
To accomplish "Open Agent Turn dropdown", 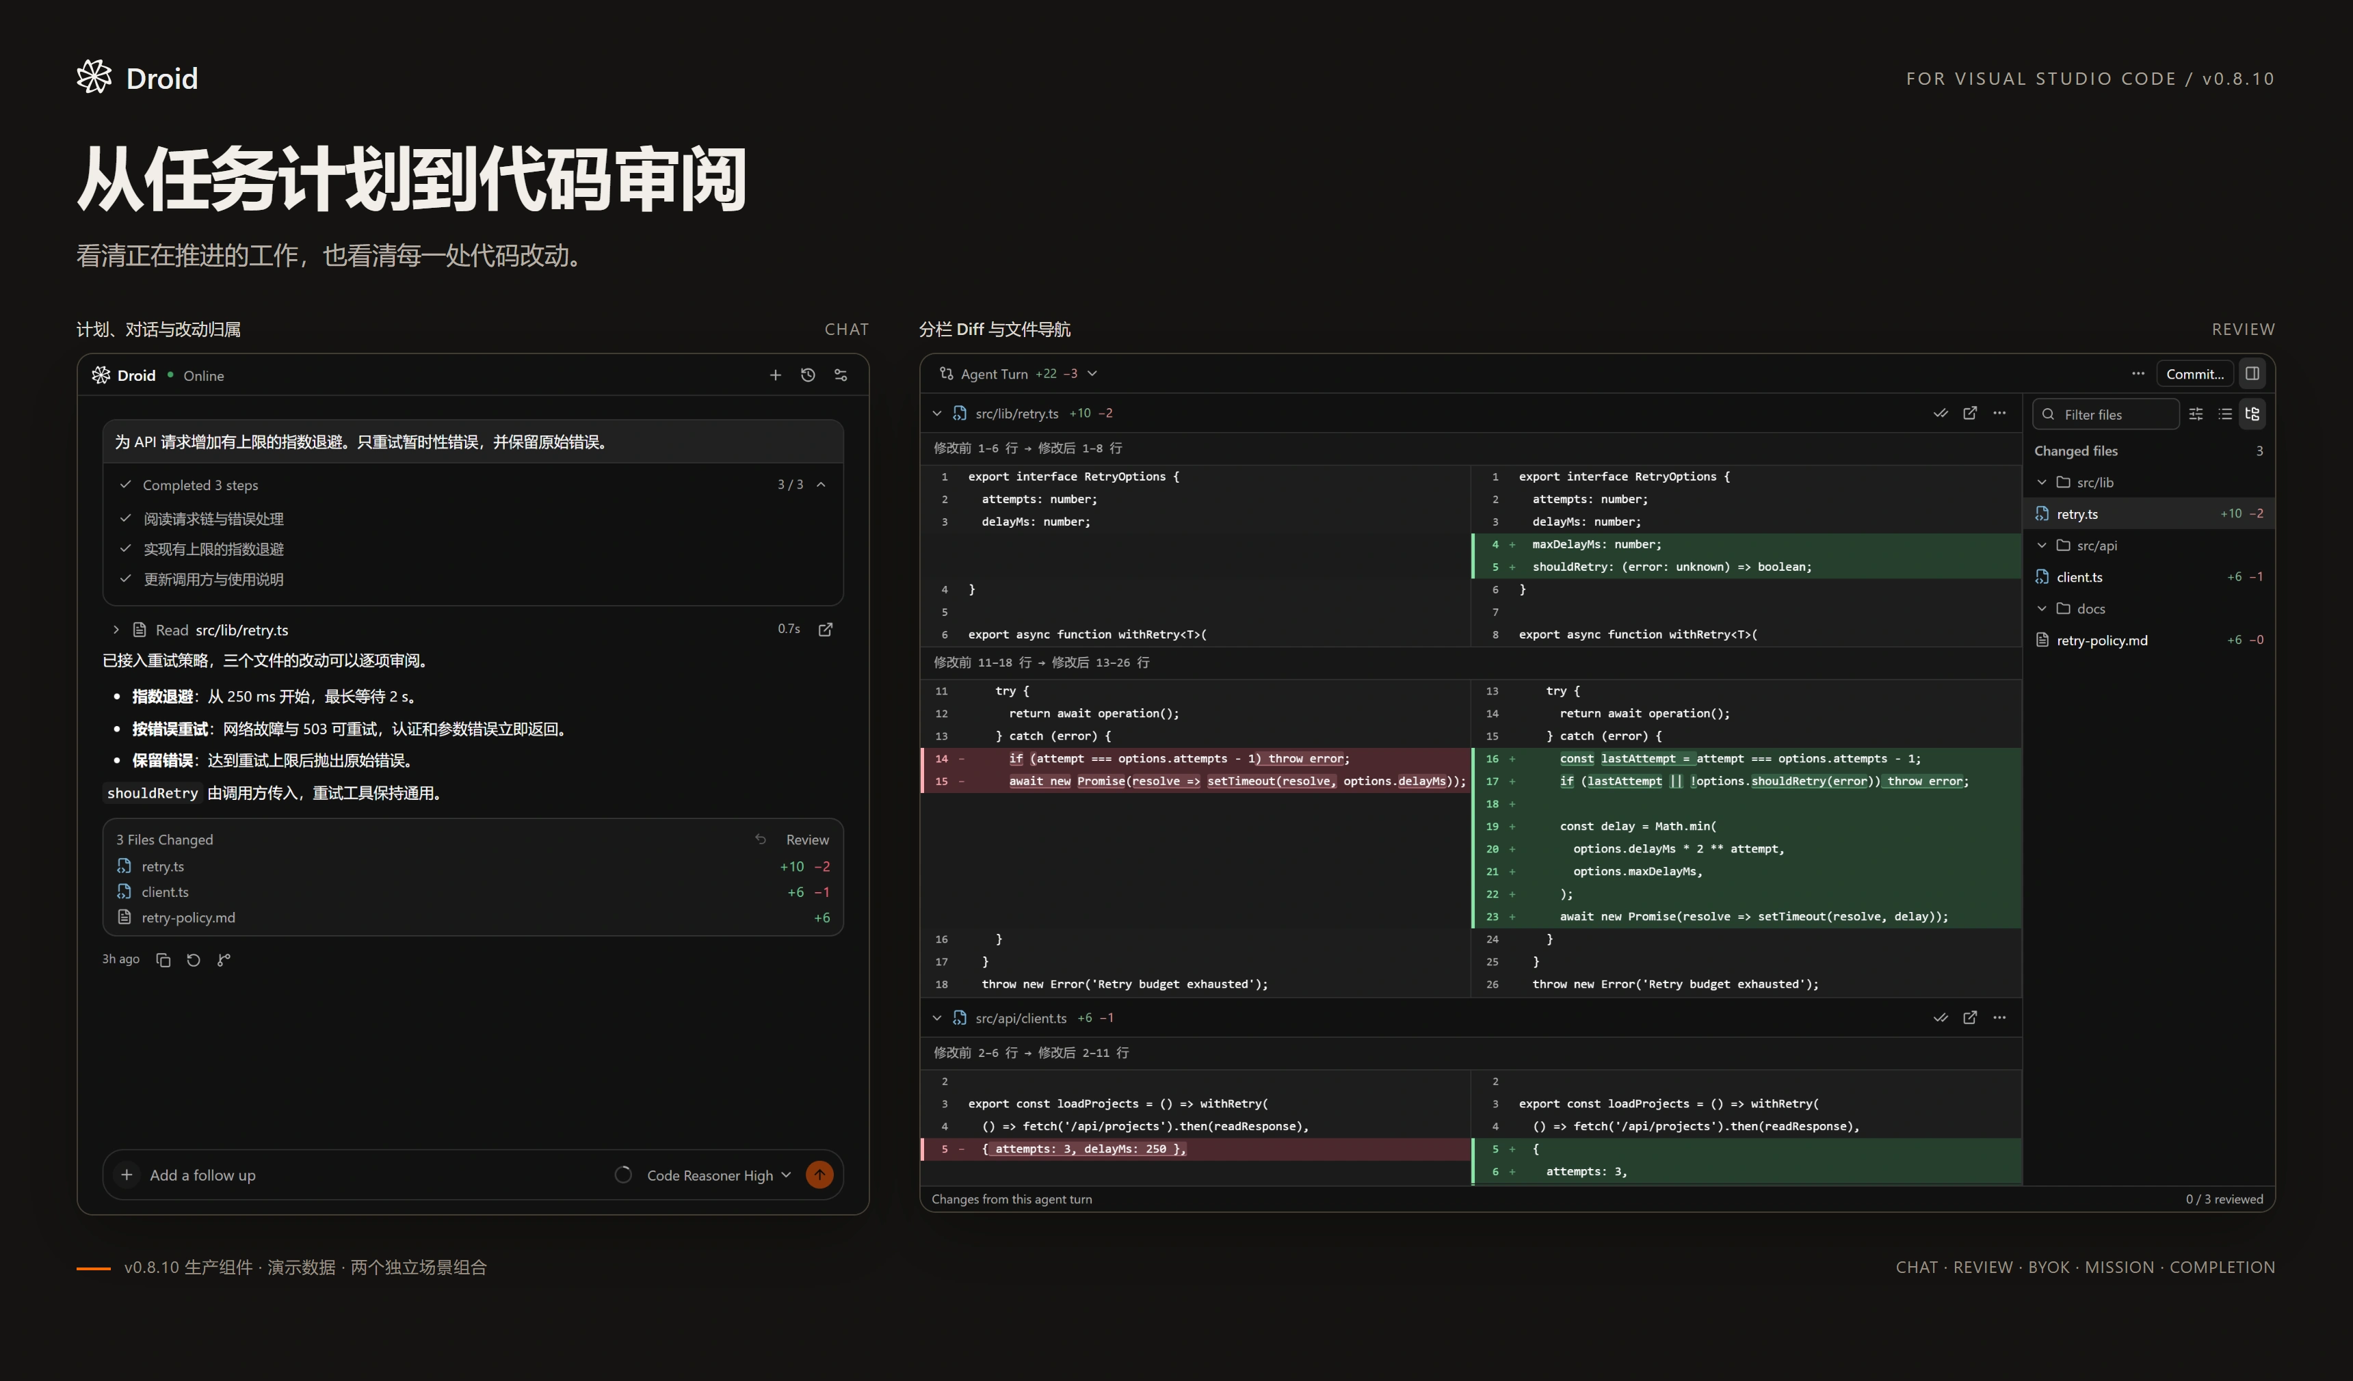I will 1018,373.
